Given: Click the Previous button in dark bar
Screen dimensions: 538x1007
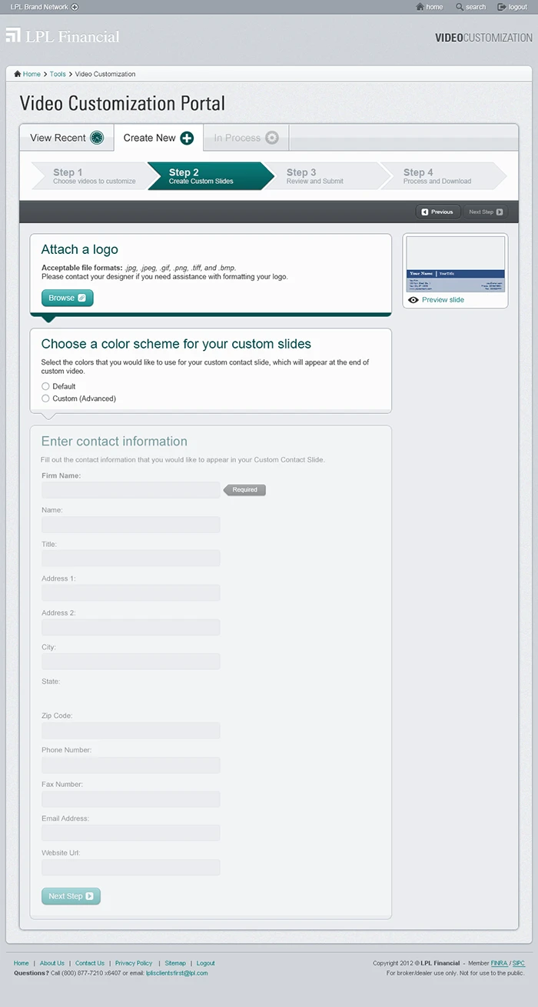Looking at the screenshot, I should [x=437, y=212].
